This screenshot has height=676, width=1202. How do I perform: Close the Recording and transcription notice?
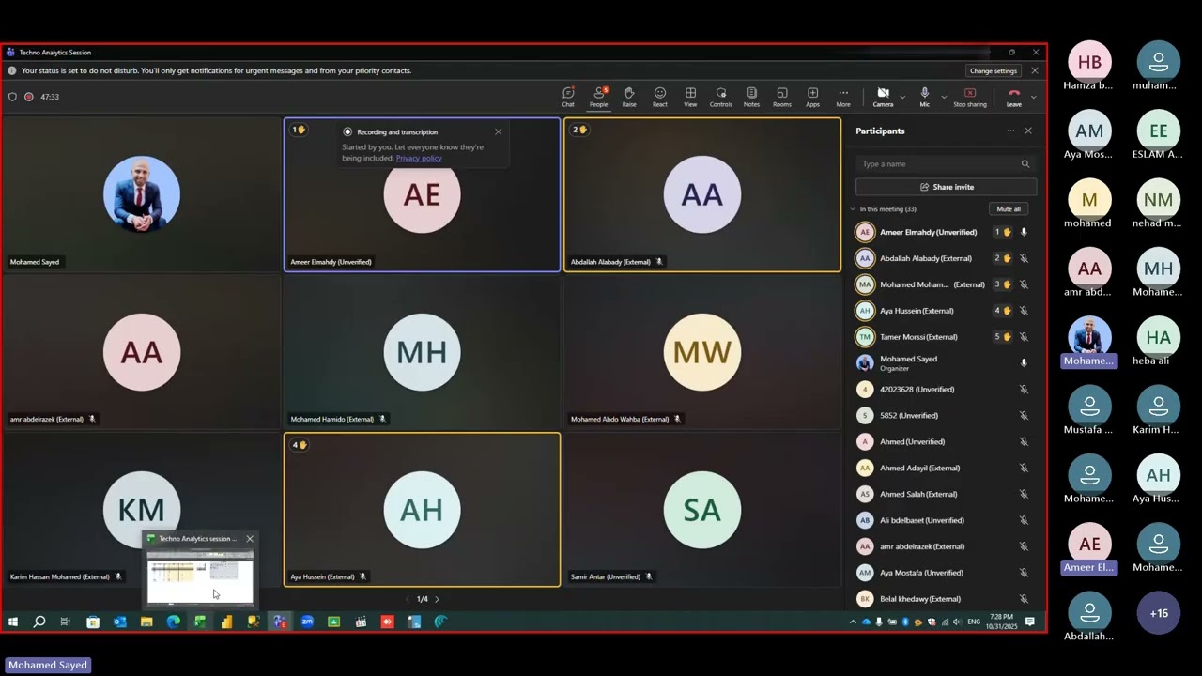tap(498, 131)
